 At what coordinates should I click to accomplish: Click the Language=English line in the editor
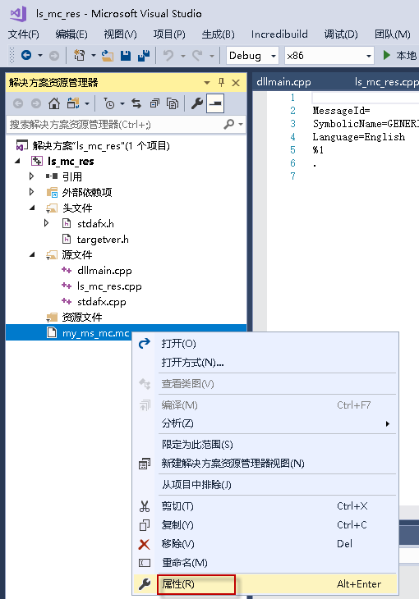click(358, 137)
